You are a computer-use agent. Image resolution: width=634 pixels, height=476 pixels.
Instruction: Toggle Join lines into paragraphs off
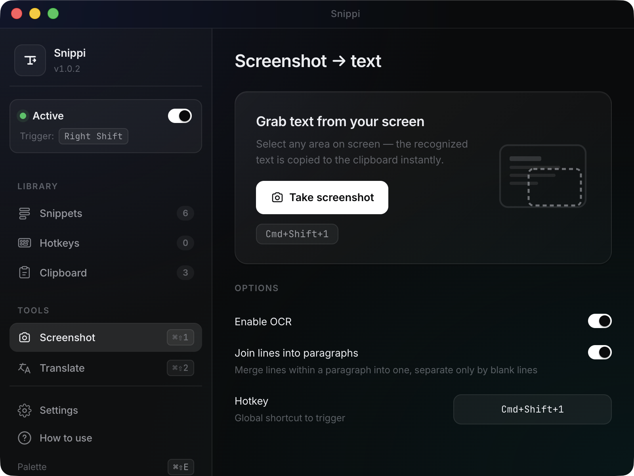(x=600, y=352)
